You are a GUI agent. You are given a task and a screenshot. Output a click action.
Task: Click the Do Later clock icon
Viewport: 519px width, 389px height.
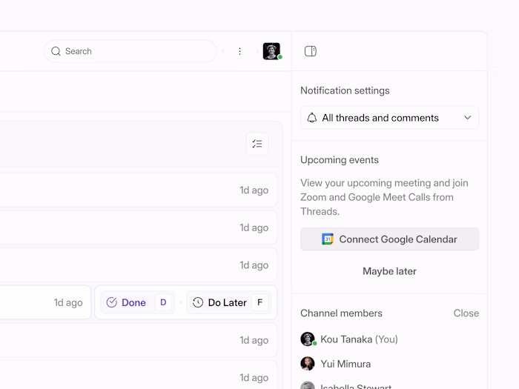point(198,302)
